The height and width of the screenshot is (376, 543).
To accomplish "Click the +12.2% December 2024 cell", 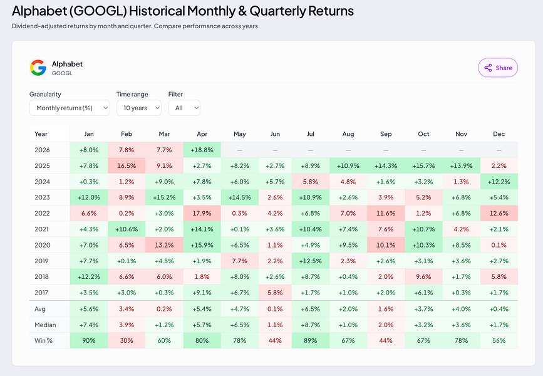I will (x=499, y=182).
